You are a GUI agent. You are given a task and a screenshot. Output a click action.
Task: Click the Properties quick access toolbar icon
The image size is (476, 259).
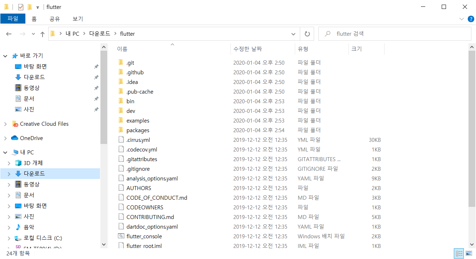pyautogui.click(x=20, y=7)
